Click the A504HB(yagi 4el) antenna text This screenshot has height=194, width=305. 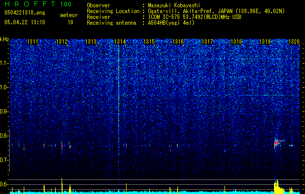pyautogui.click(x=171, y=23)
